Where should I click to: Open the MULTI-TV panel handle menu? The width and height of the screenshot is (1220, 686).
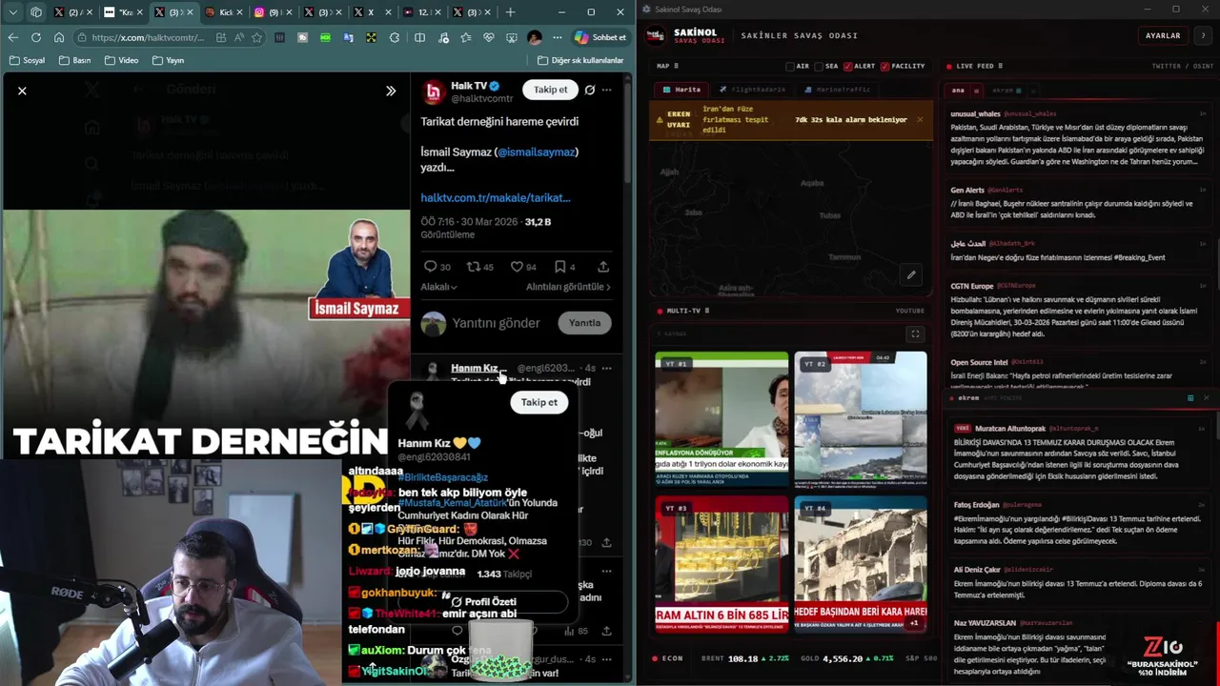[x=706, y=311]
